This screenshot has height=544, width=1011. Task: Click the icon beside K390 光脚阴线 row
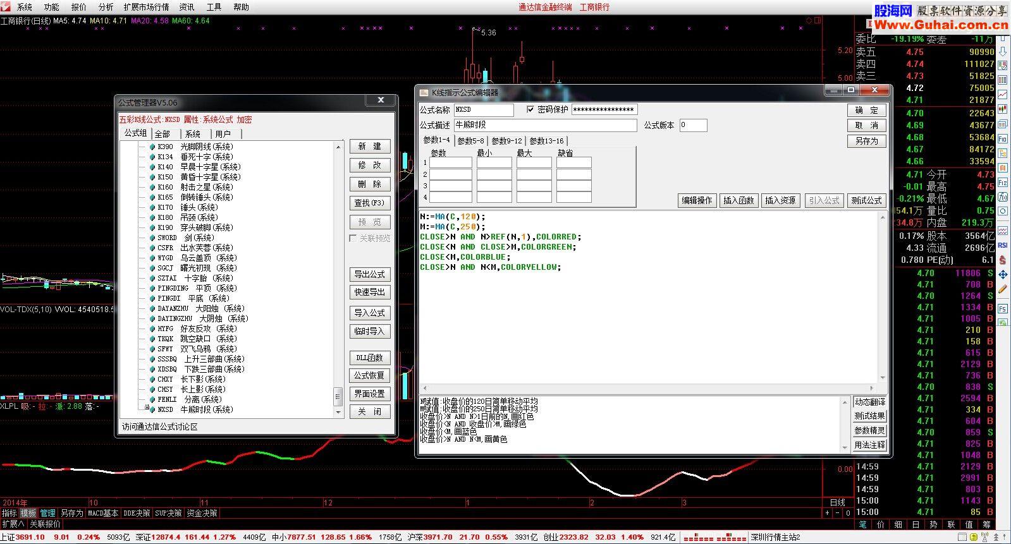152,147
